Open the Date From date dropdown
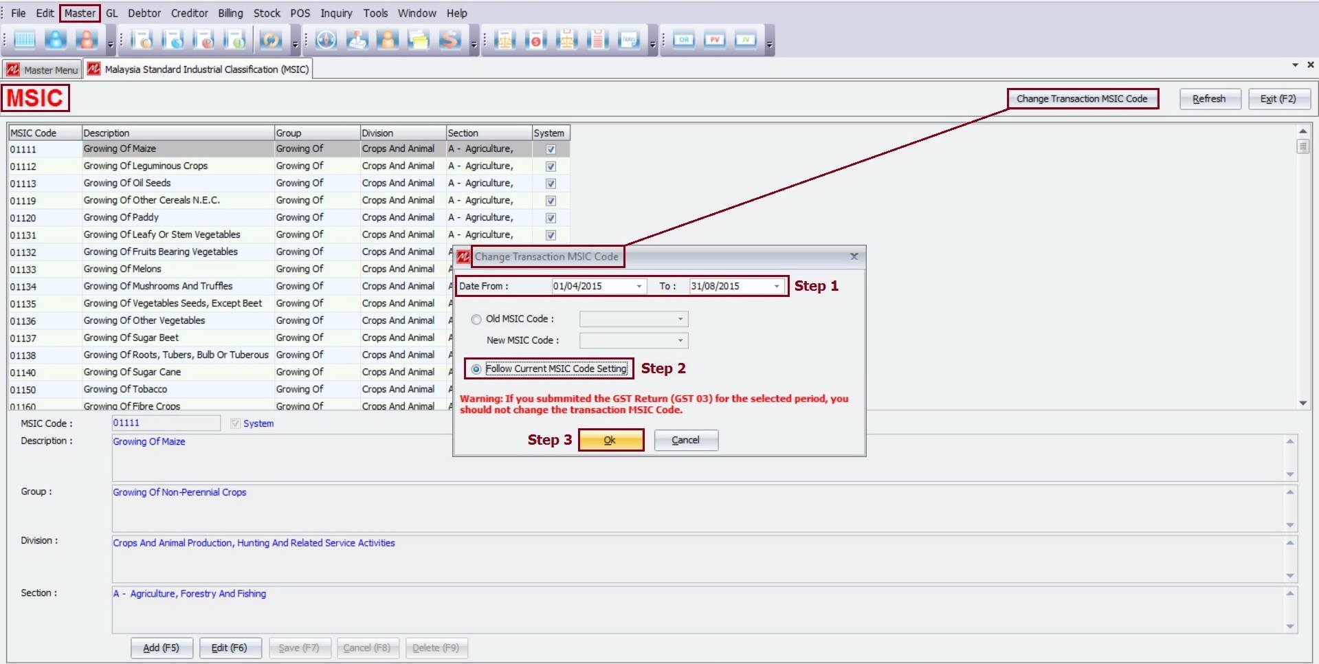Screen dimensions: 1319x664 click(639, 287)
